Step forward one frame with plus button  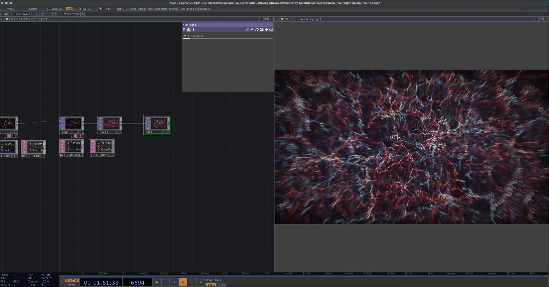click(x=201, y=282)
